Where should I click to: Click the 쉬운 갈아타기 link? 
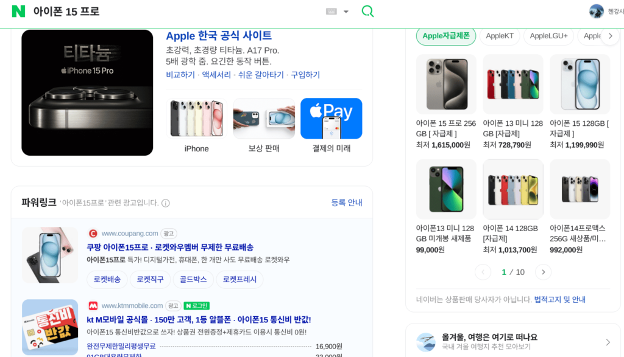[x=261, y=75]
